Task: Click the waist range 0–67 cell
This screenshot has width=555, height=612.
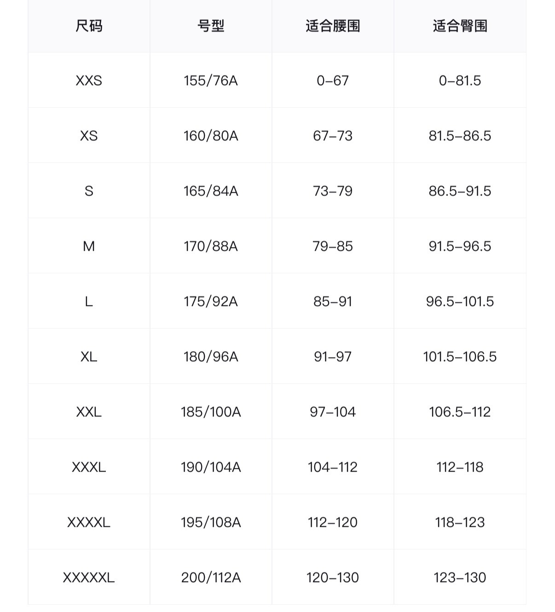Action: click(333, 81)
